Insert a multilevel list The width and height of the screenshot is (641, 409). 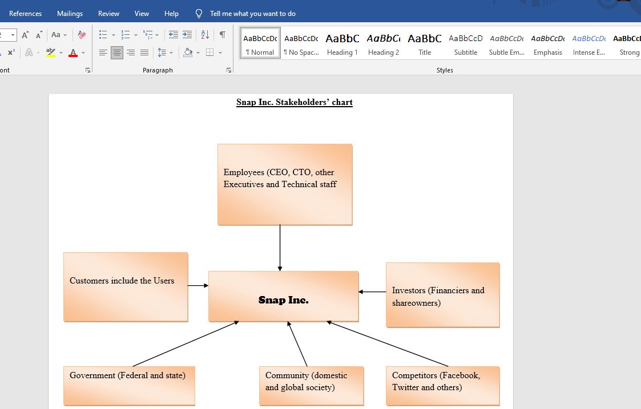[148, 35]
